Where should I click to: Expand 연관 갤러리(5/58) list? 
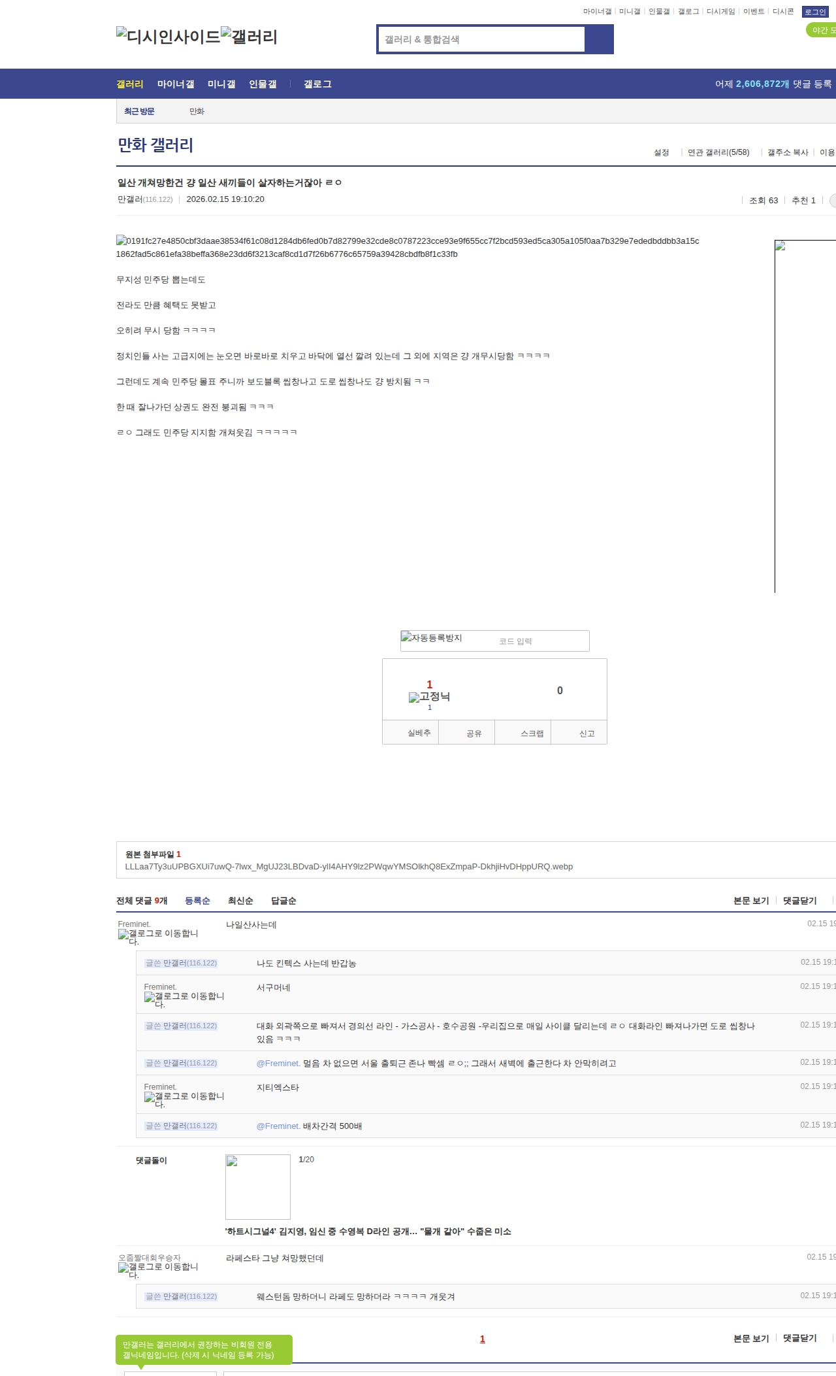pos(718,152)
